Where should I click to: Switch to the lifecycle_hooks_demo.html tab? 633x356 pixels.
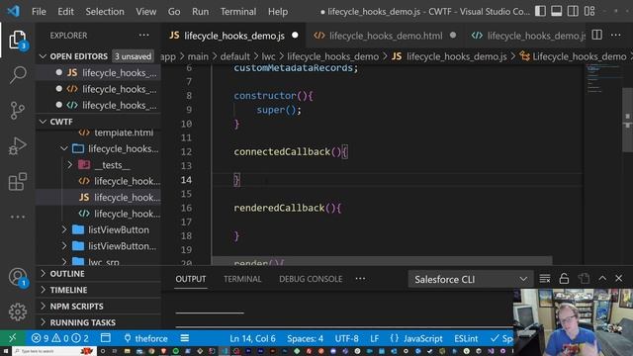[x=385, y=36]
